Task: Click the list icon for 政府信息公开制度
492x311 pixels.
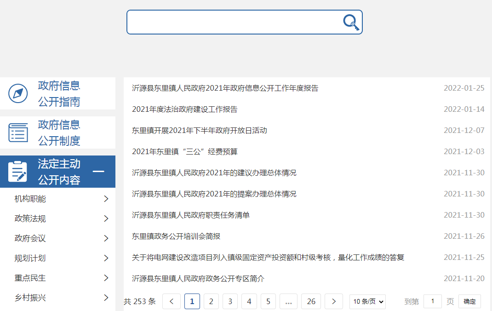Action: pos(18,132)
